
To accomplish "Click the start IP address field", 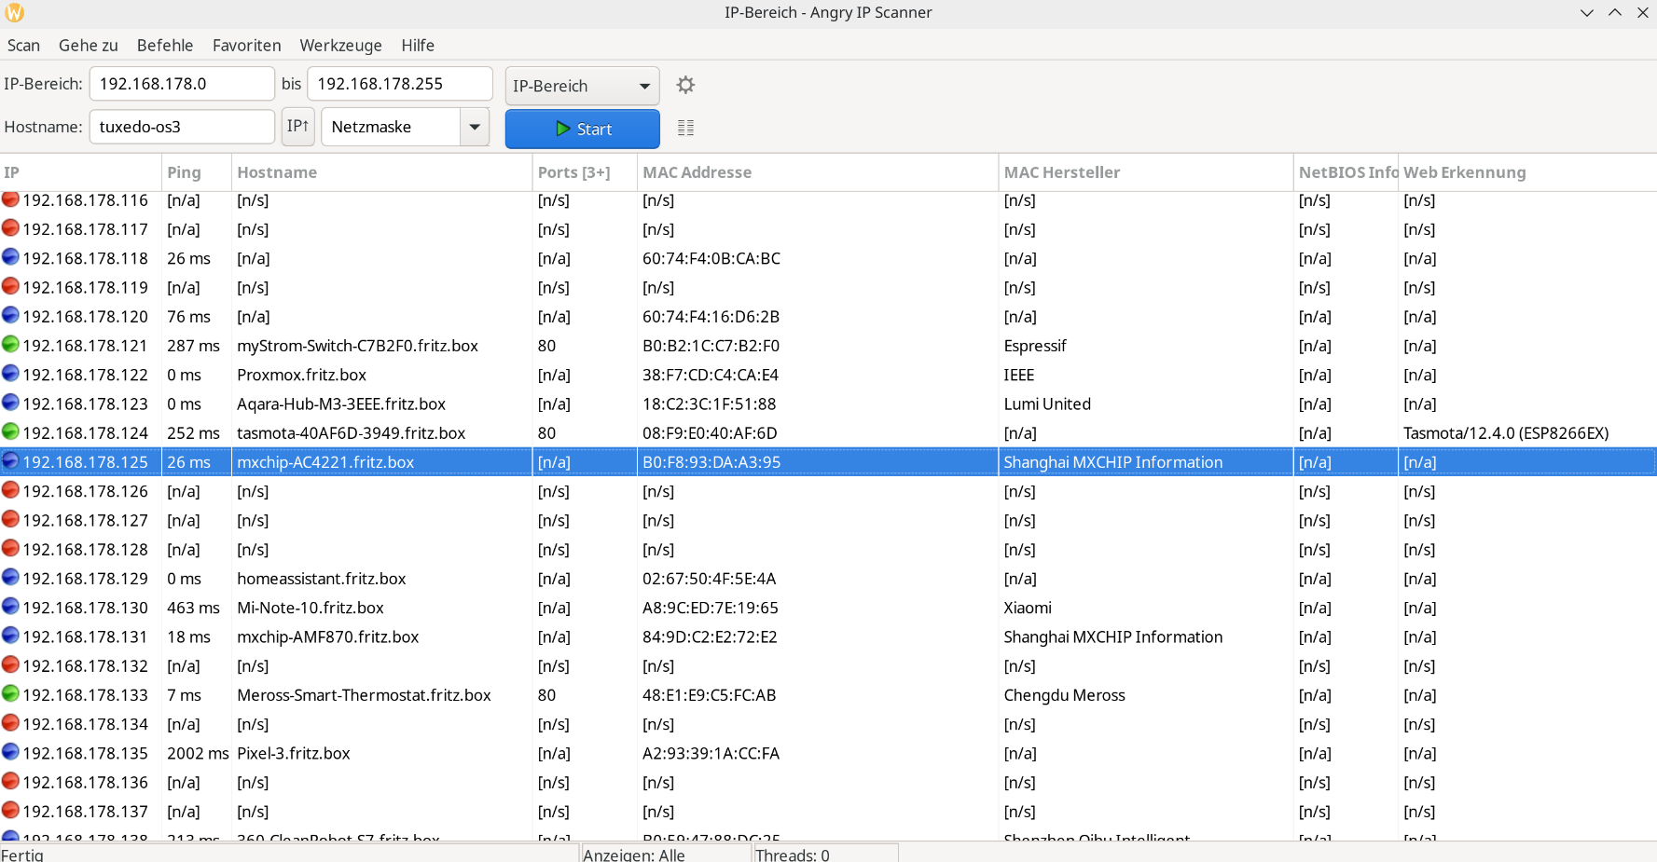I will 181,84.
